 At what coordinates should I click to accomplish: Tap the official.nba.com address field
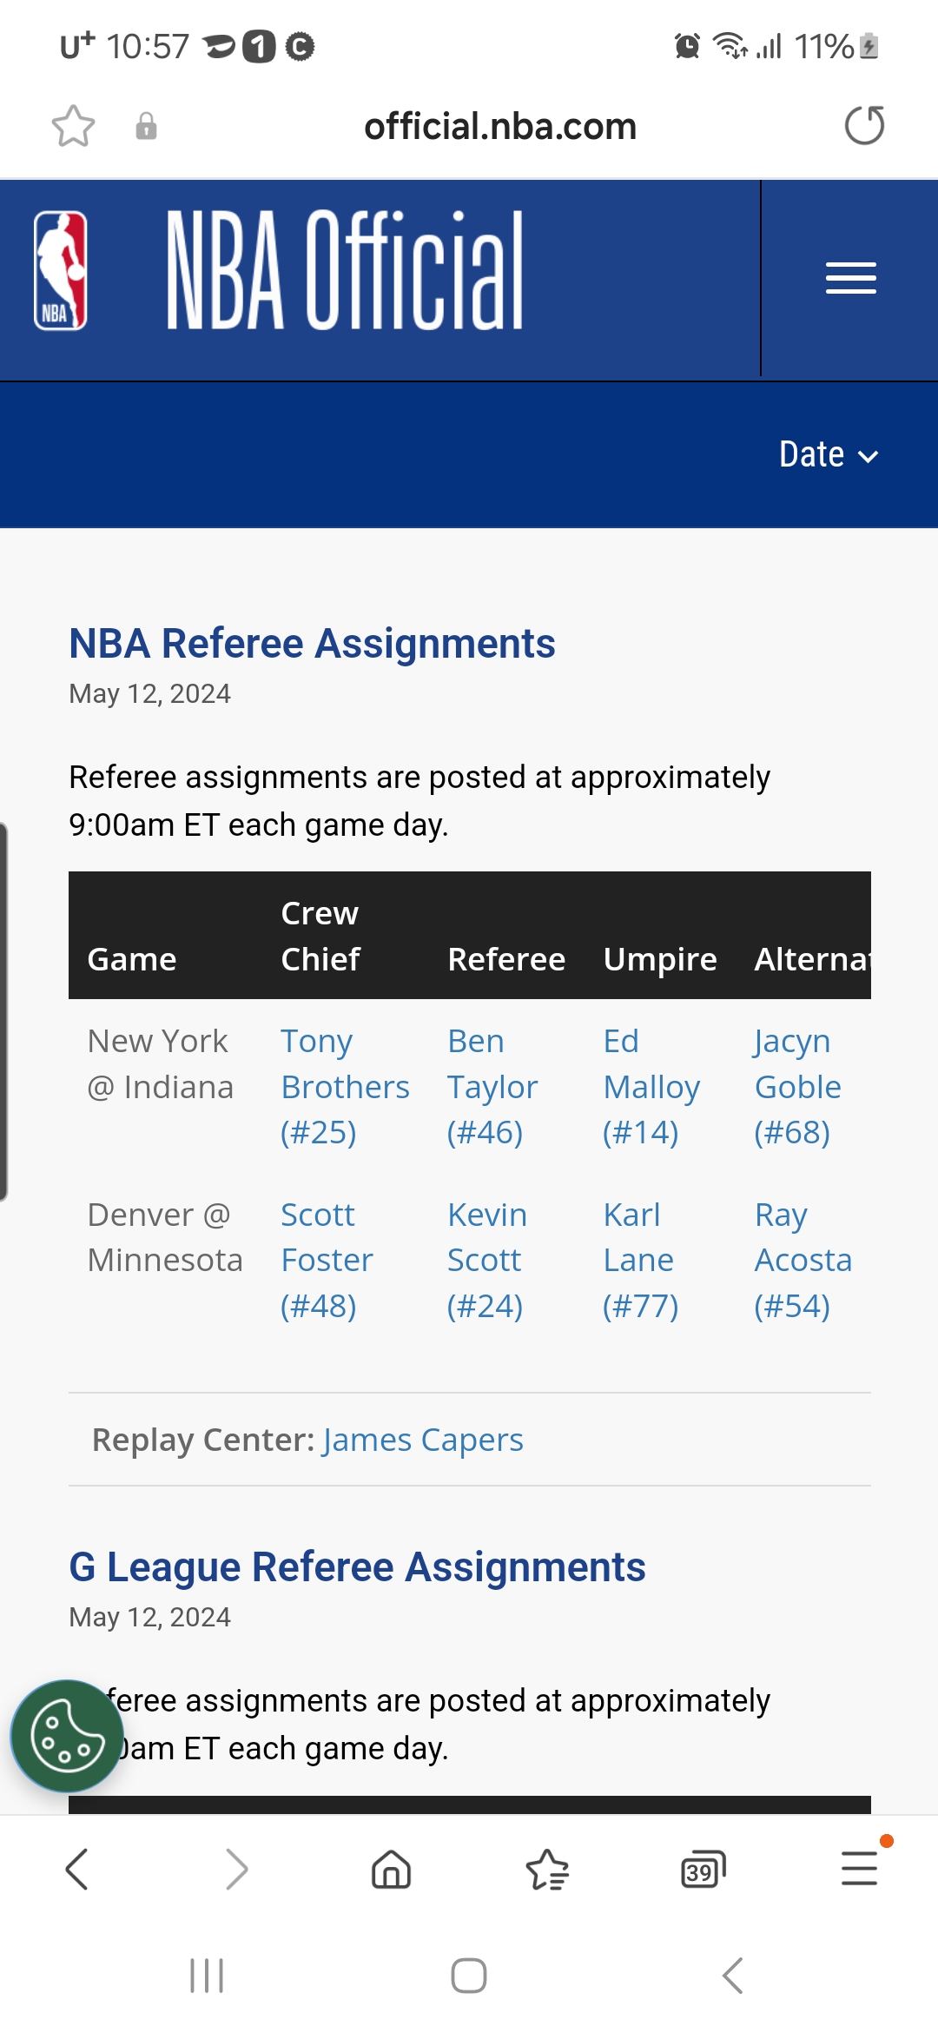point(500,127)
